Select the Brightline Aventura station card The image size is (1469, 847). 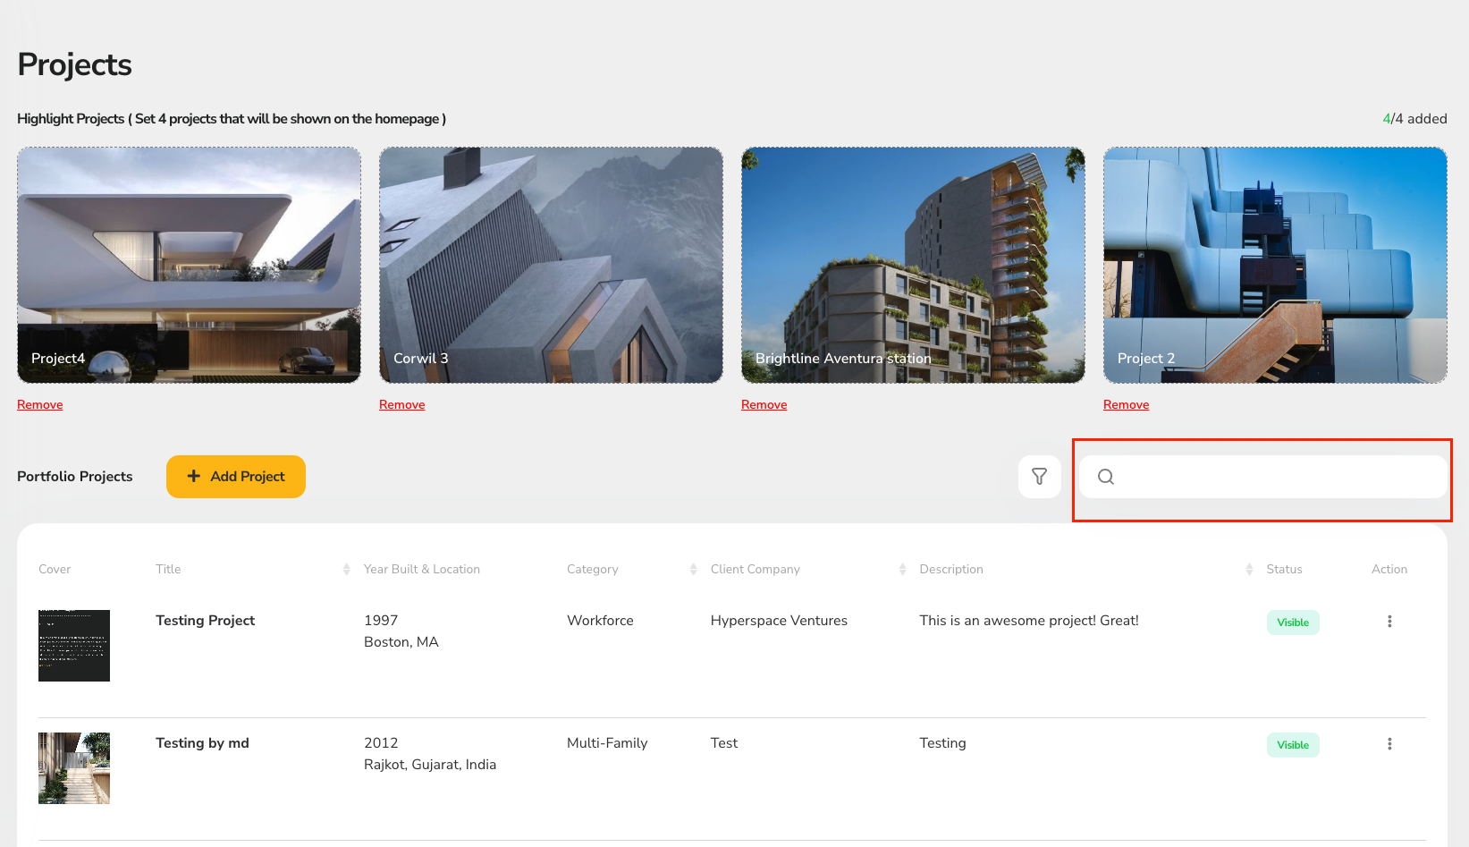913,265
